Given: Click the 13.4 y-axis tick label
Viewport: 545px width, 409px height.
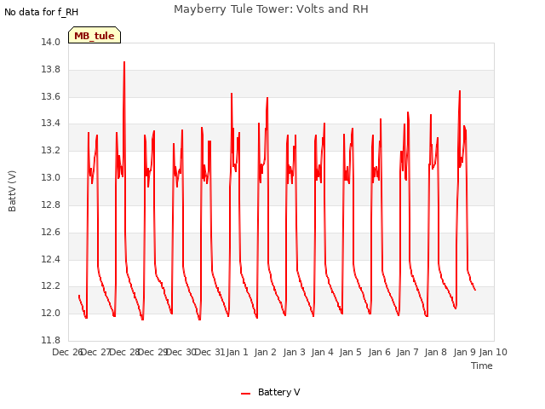Looking at the screenshot, I should [x=51, y=124].
